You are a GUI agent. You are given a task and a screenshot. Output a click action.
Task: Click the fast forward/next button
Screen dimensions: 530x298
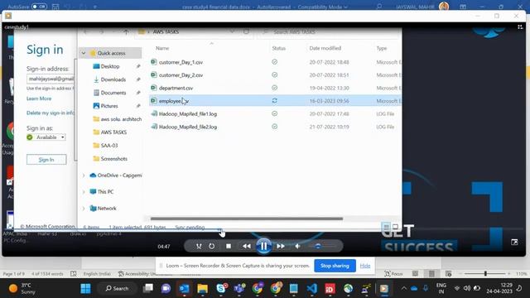click(281, 247)
